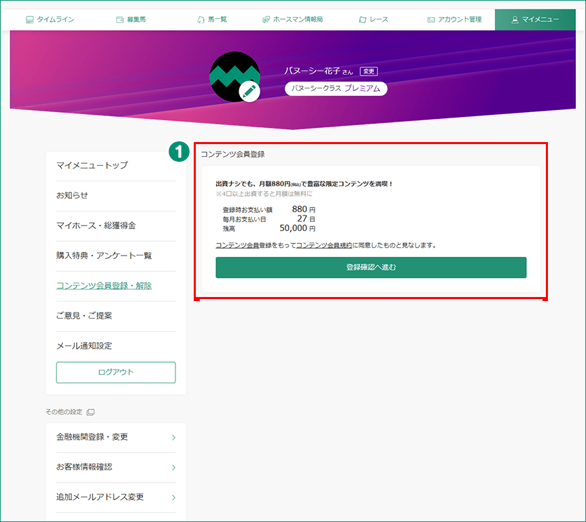Click the 50,000 円 balance value
The height and width of the screenshot is (522, 586).
(298, 228)
